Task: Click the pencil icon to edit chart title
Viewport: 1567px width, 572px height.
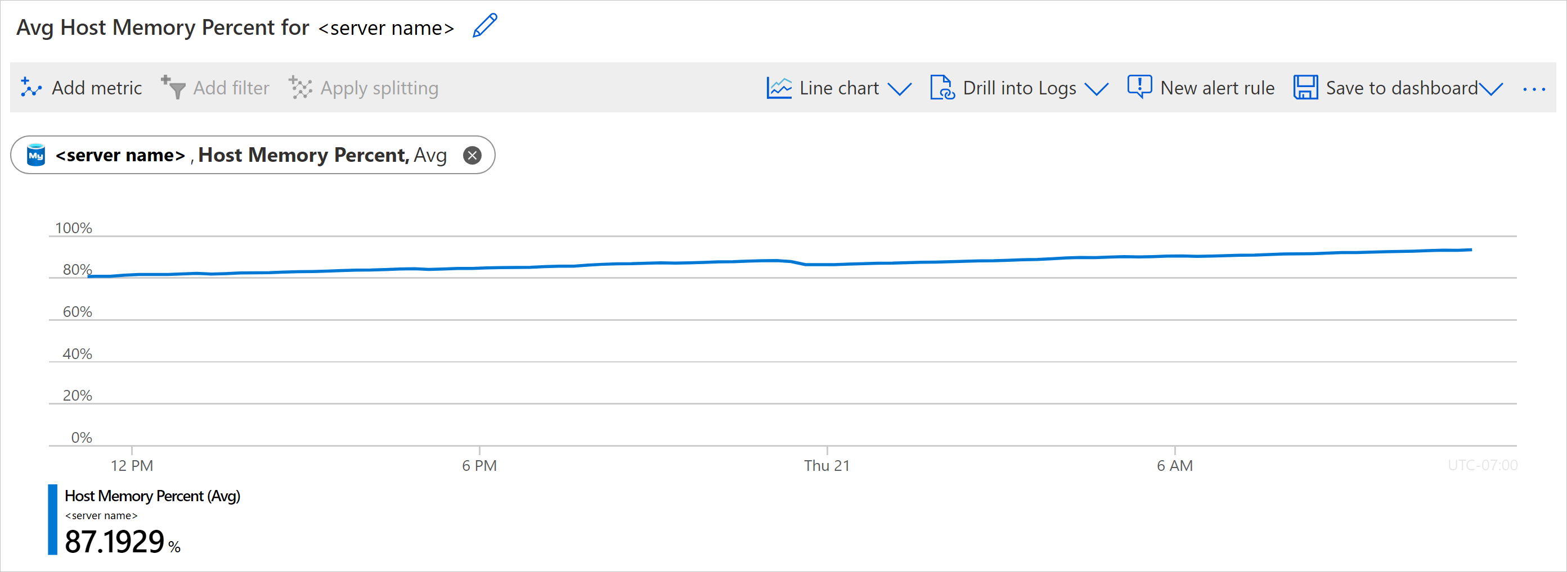Action: 485,26
